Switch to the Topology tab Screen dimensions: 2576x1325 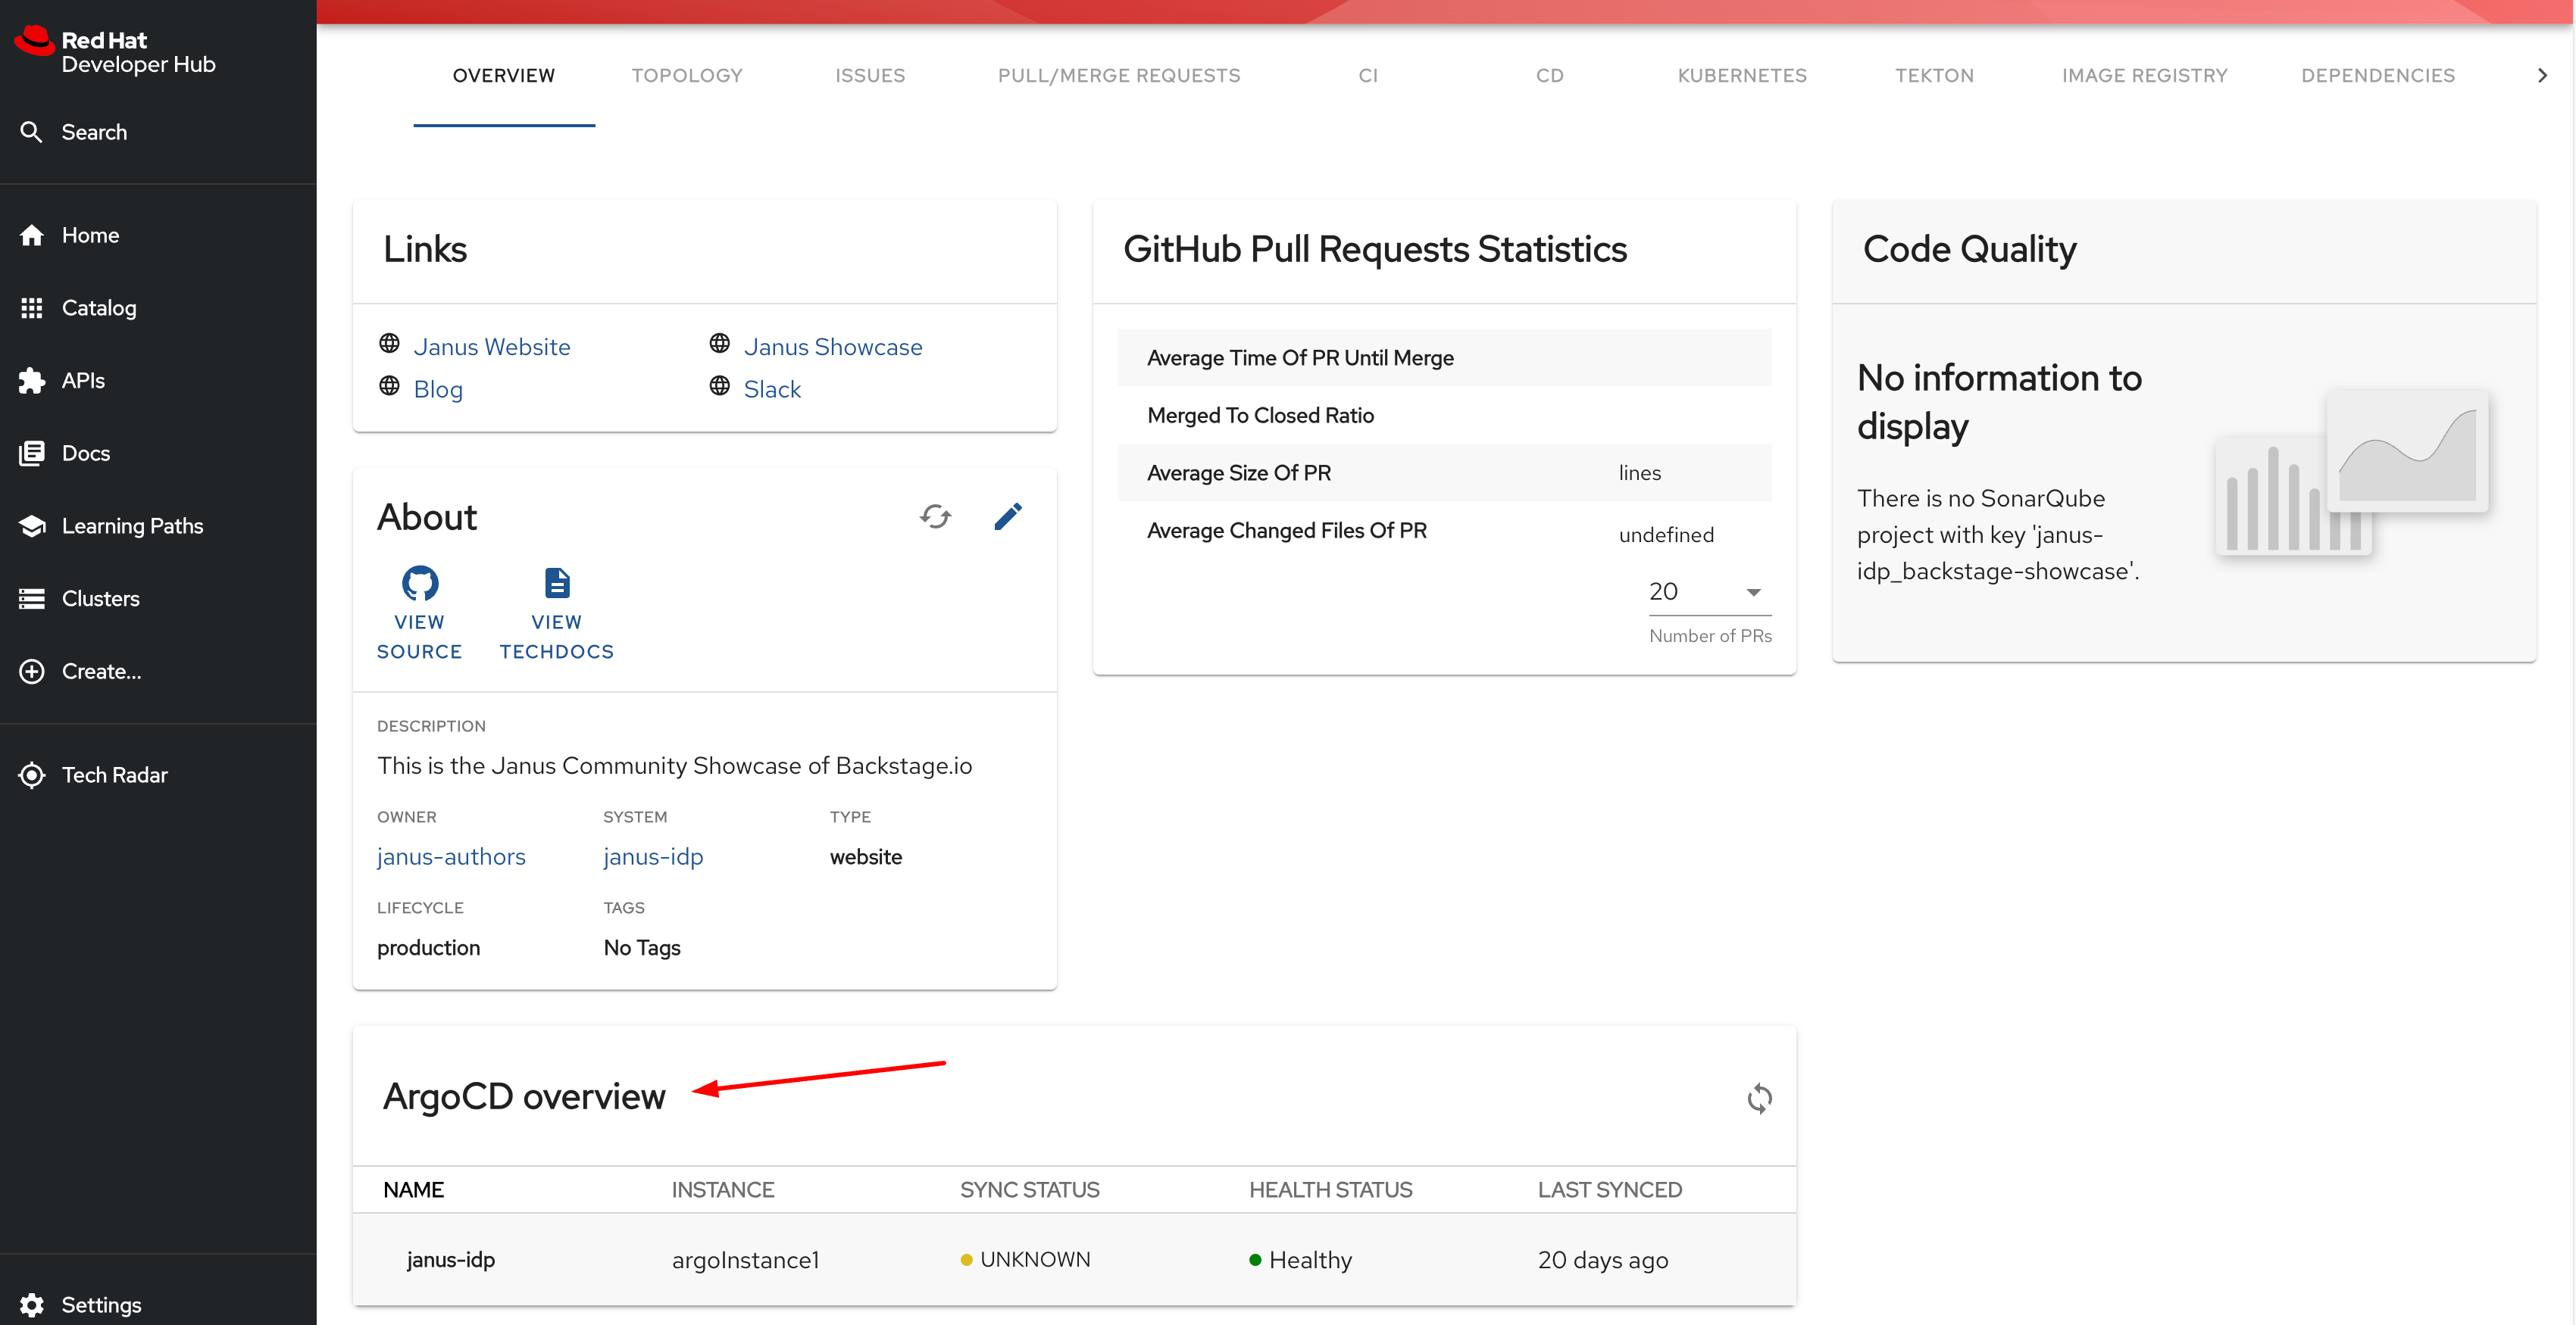click(686, 76)
